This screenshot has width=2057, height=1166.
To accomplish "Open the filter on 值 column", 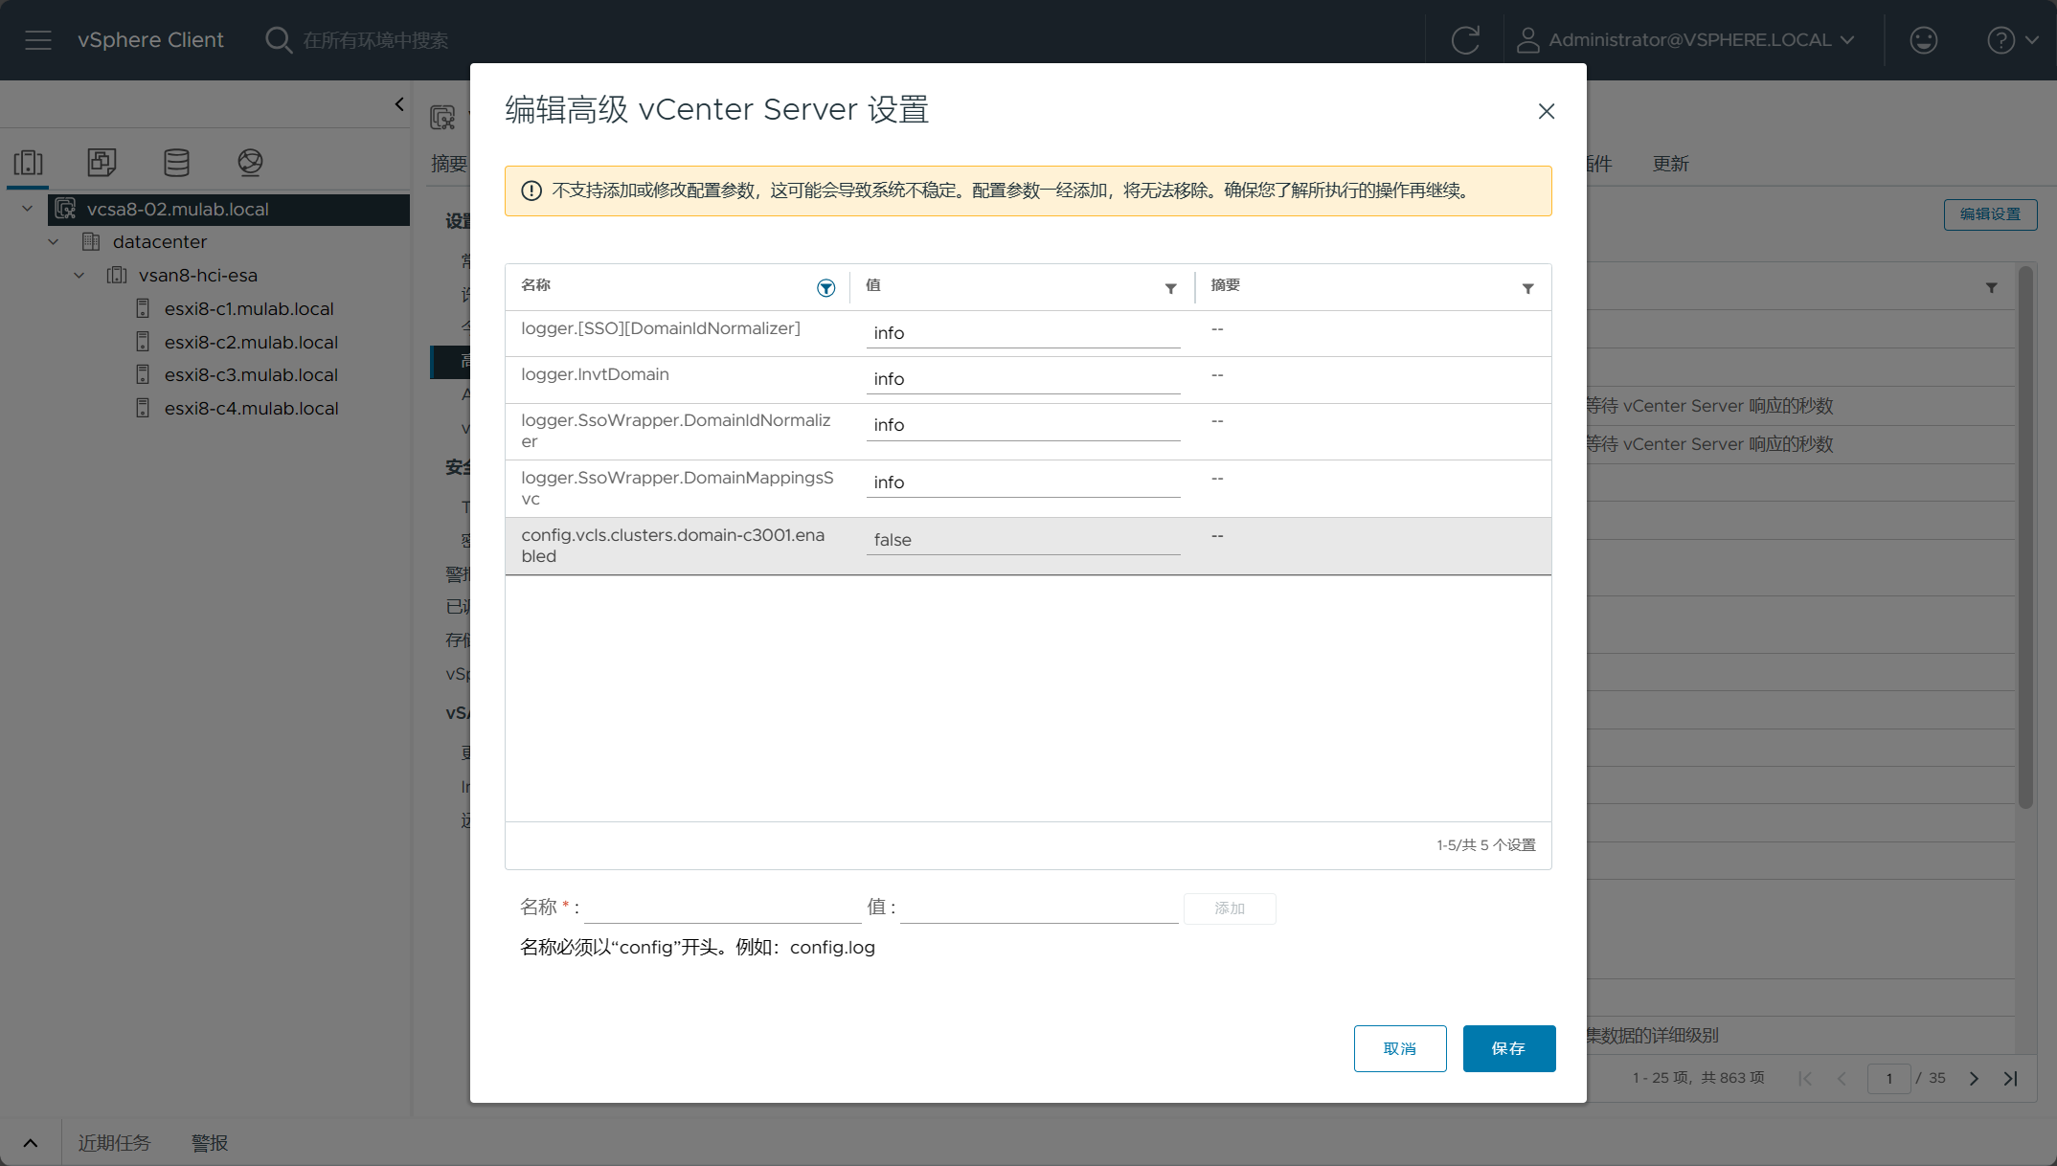I will click(x=1170, y=288).
